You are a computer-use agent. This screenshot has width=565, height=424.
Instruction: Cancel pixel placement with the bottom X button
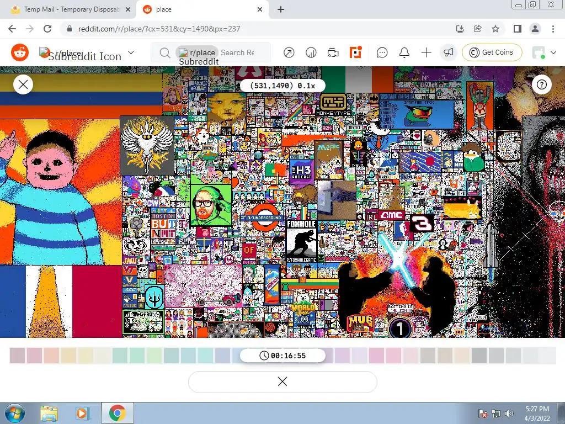point(282,381)
